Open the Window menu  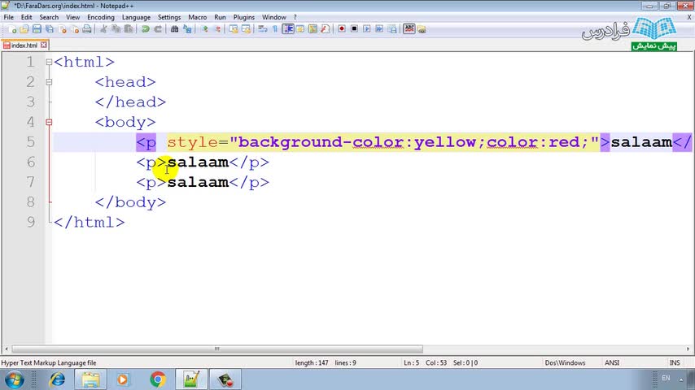pos(274,17)
